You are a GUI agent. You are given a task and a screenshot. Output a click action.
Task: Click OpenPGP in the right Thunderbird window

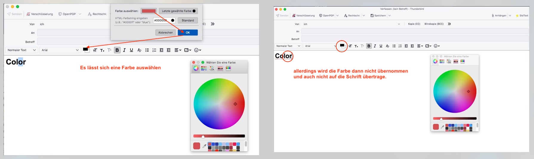click(x=327, y=16)
